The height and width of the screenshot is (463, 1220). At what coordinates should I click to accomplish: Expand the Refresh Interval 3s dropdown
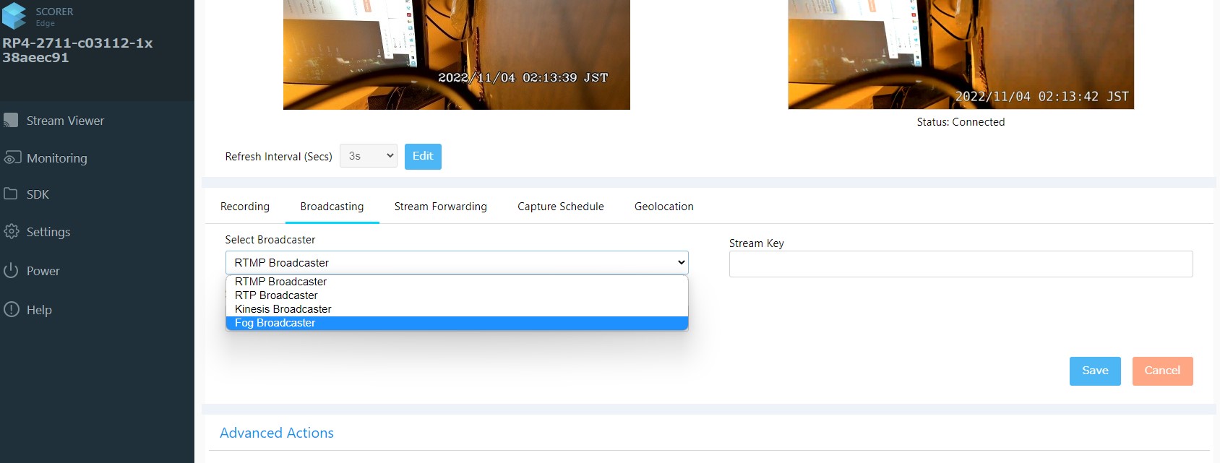(x=368, y=156)
